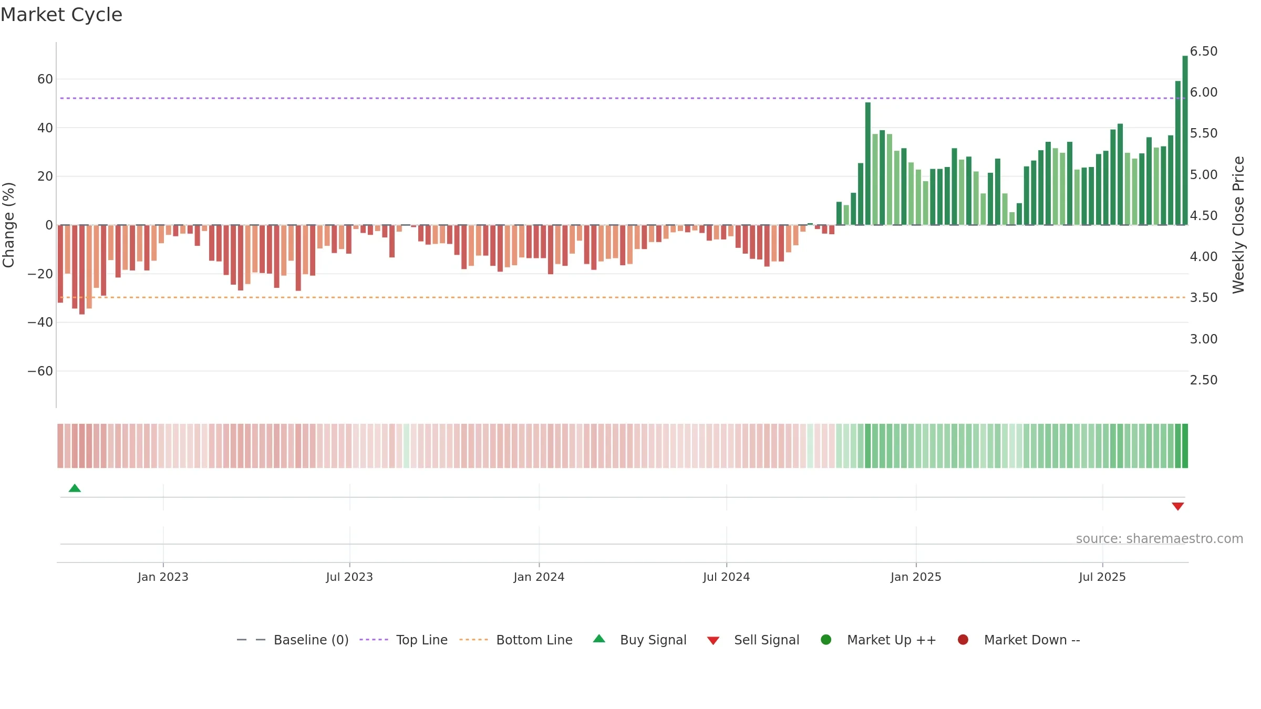Click the Jul 2024 axis label
1261x709 pixels.
pyautogui.click(x=727, y=577)
